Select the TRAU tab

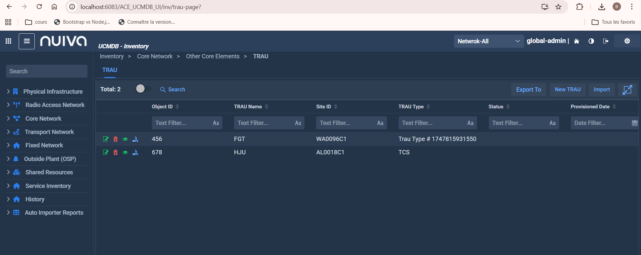(x=110, y=70)
